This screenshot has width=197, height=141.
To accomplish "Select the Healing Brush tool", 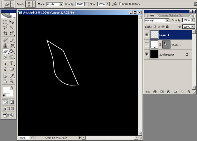I will (5, 40).
